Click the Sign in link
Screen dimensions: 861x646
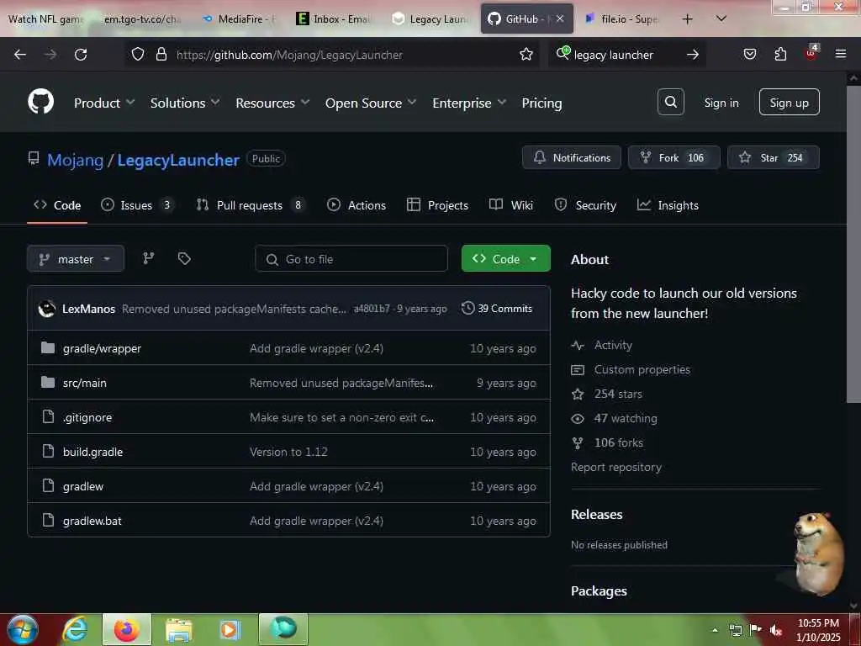(721, 103)
